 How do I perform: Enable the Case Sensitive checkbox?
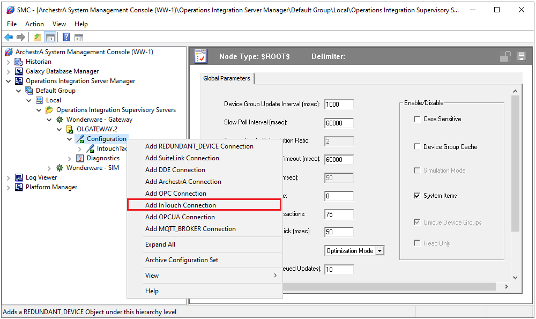[x=417, y=119]
